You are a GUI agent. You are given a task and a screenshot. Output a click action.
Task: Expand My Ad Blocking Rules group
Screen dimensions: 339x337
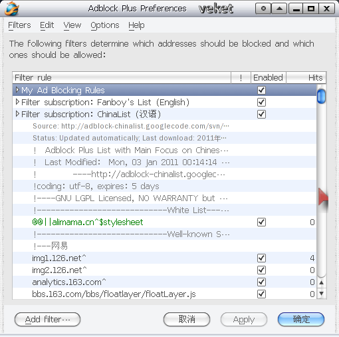(17, 90)
